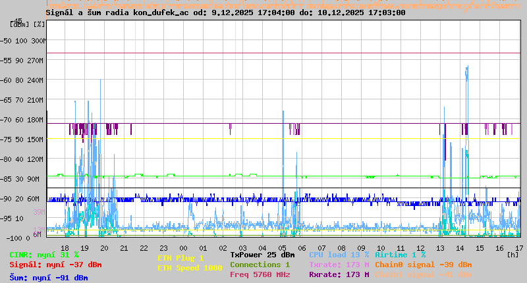Screen dimensions: 527x283
Task: Click hour label '10' on time axis
Action: (x=381, y=248)
